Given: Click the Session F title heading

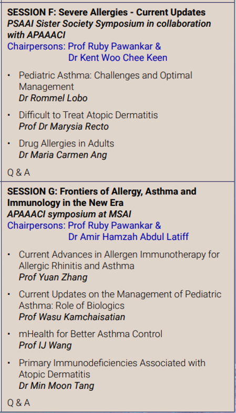Looking at the screenshot, I should [x=106, y=12].
